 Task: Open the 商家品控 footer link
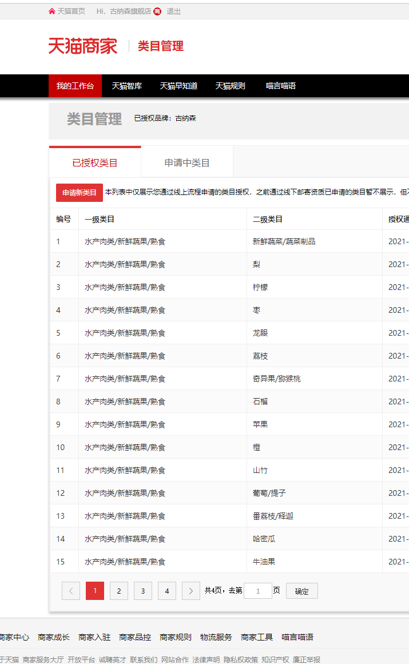click(135, 637)
